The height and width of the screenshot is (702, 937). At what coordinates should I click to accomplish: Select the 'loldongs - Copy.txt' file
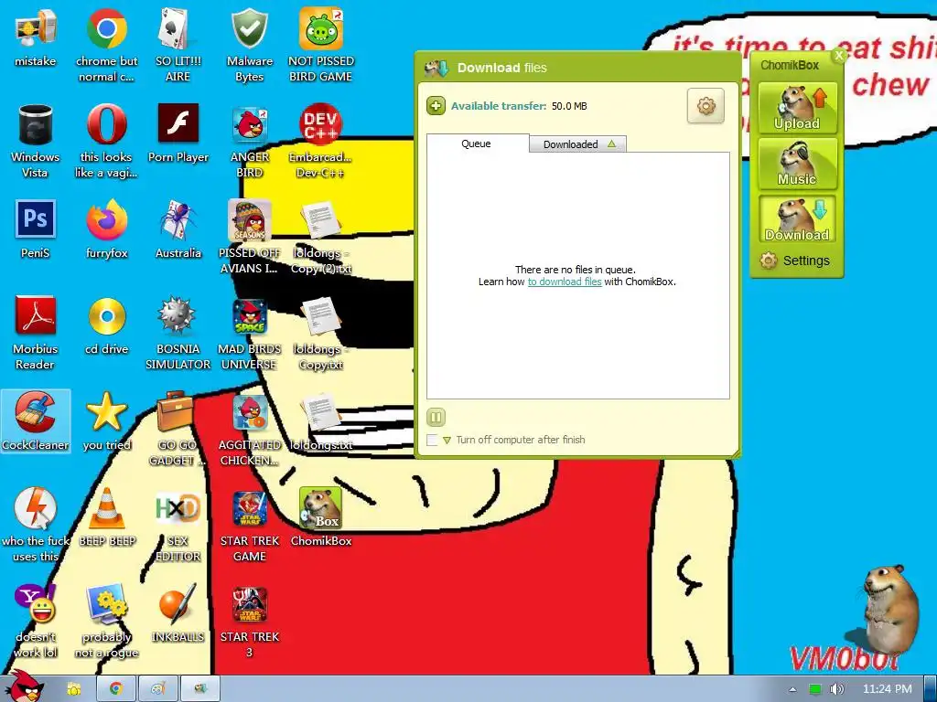coord(321,334)
